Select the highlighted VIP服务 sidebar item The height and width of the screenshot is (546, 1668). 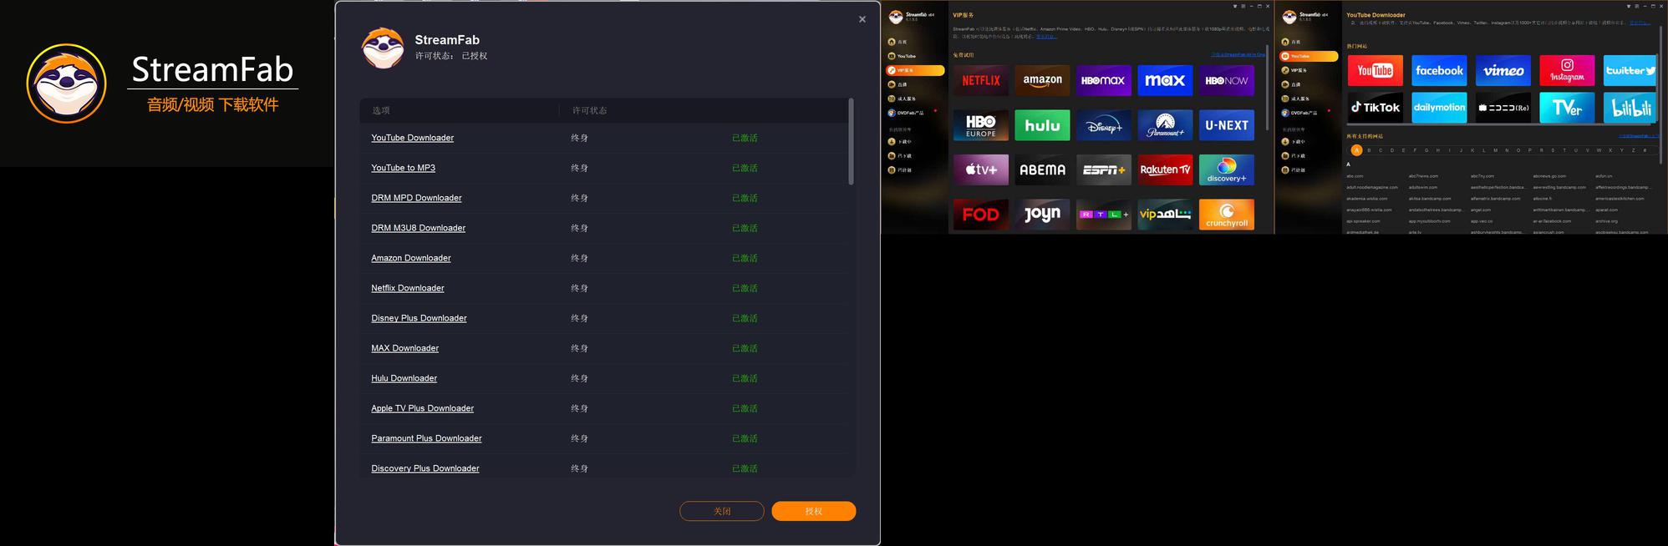pyautogui.click(x=914, y=70)
